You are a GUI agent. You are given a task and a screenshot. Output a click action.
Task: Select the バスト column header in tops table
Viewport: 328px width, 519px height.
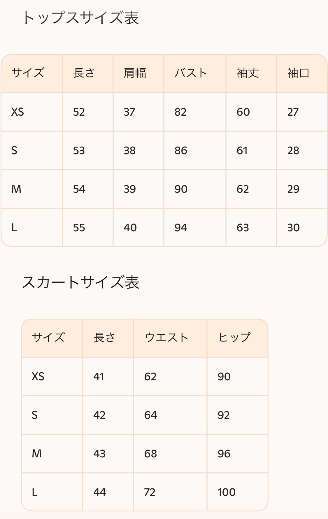191,73
